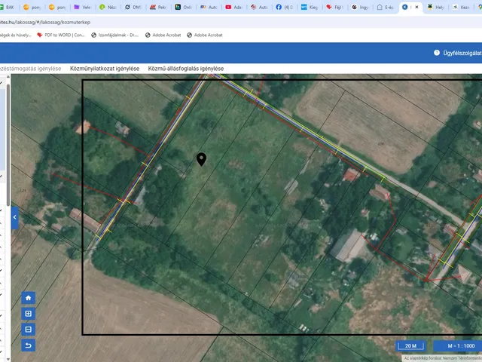Reset map view with the home icon
The image size is (482, 362).
click(x=29, y=298)
